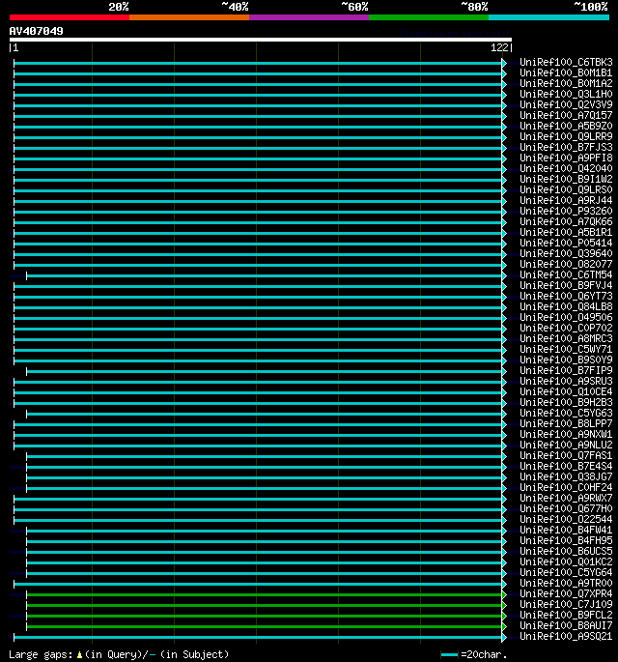Click the cyan ~100% legend segment
Image resolution: width=618 pixels, height=662 pixels.
click(548, 17)
